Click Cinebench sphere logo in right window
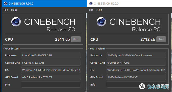This screenshot has height=92, width=172. tap(101, 22)
